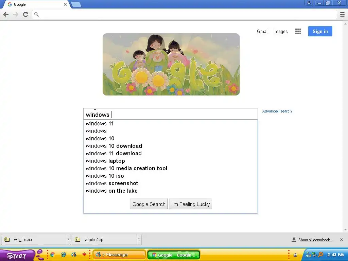Pick "windows 10 media creation tool" suggestion
The width and height of the screenshot is (348, 261).
pos(171,169)
